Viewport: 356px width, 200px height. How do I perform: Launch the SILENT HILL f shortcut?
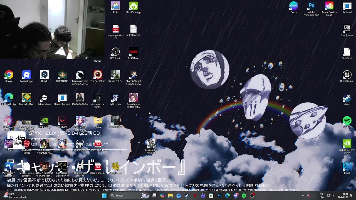[x=116, y=122]
